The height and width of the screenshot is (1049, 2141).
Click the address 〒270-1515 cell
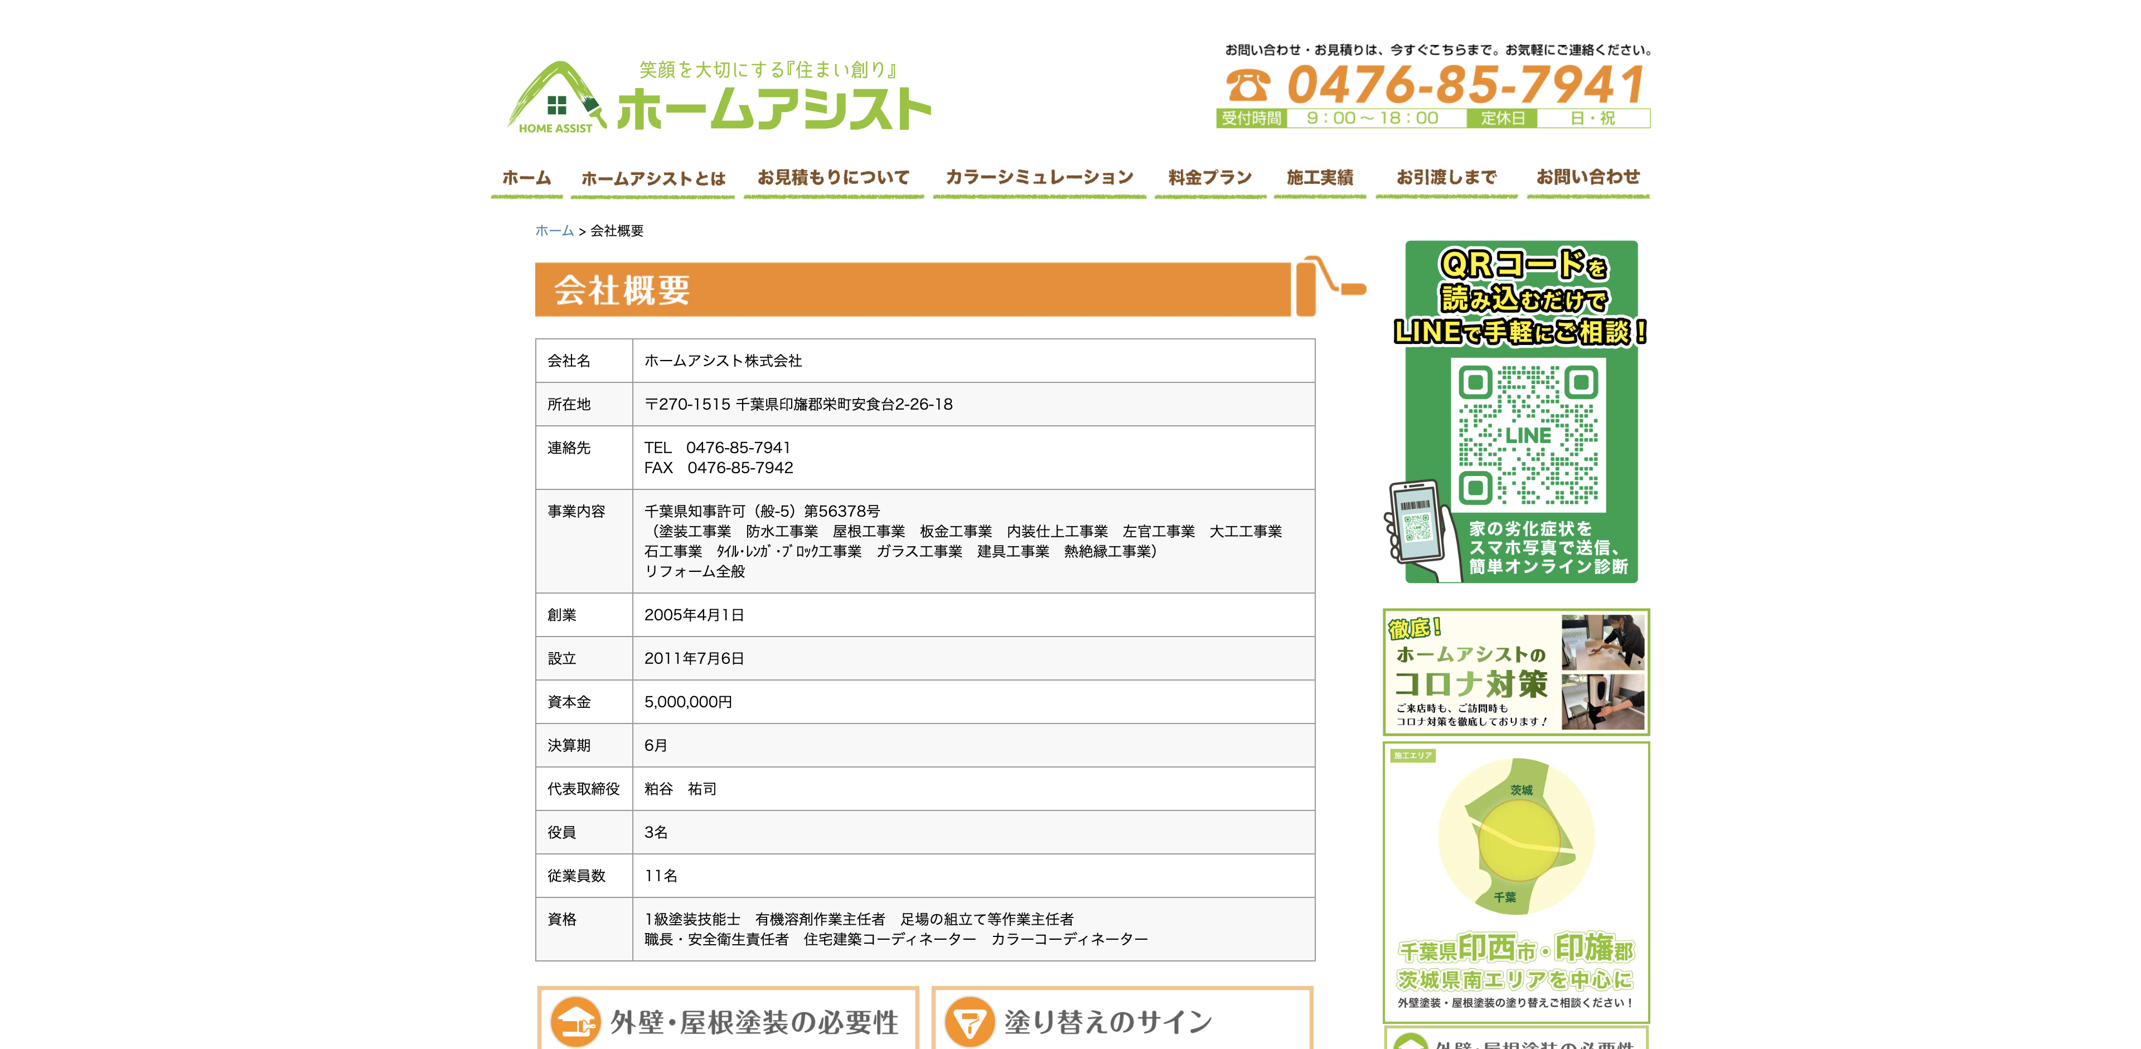pyautogui.click(x=799, y=405)
